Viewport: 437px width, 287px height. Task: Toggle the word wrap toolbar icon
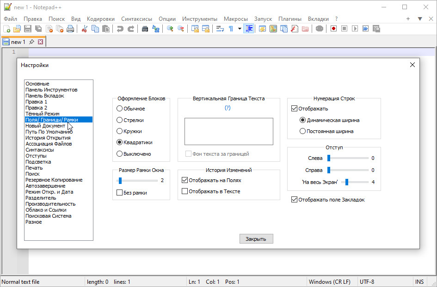coord(220,29)
